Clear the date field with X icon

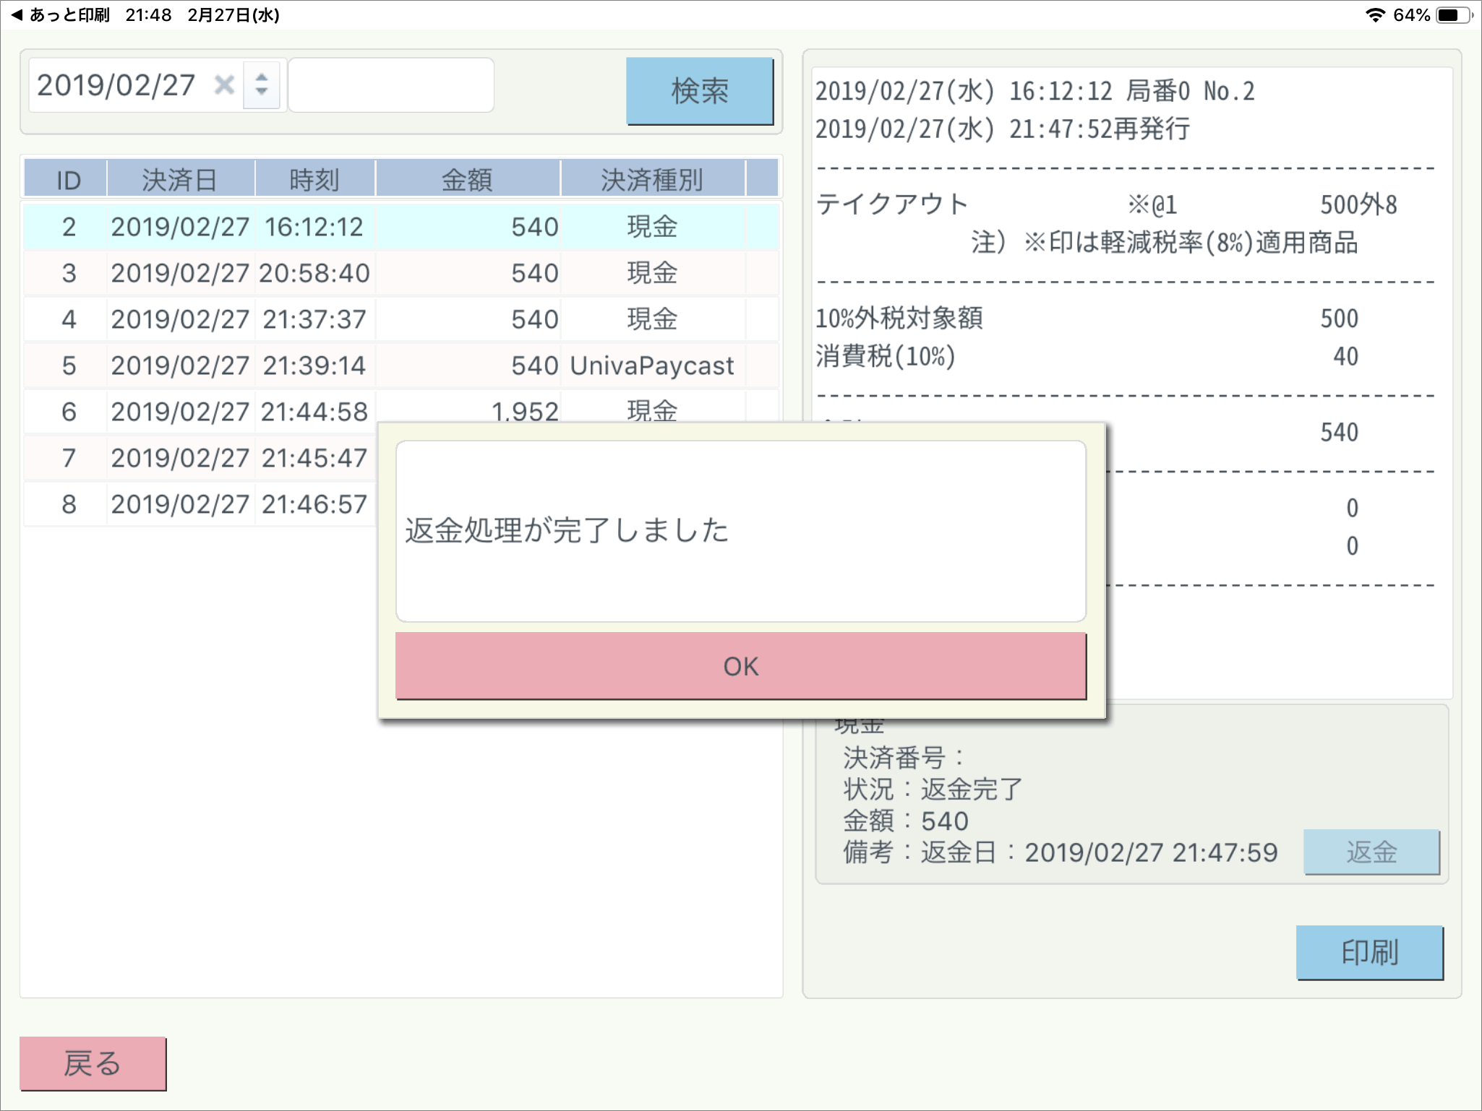coord(224,85)
